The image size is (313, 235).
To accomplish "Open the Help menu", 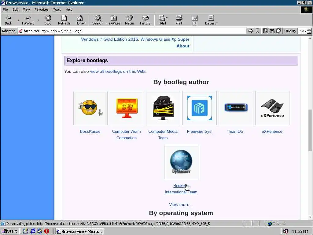I will (x=69, y=9).
